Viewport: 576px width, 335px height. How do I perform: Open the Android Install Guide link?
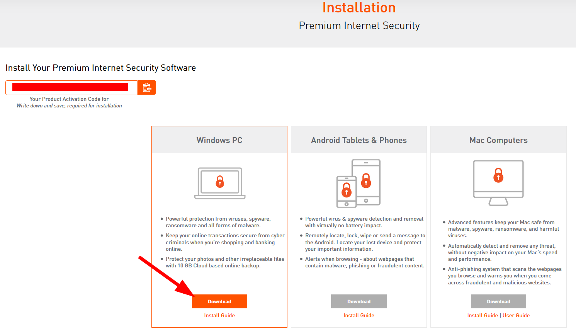359,315
